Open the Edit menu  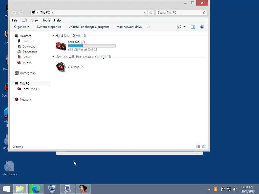24,20
